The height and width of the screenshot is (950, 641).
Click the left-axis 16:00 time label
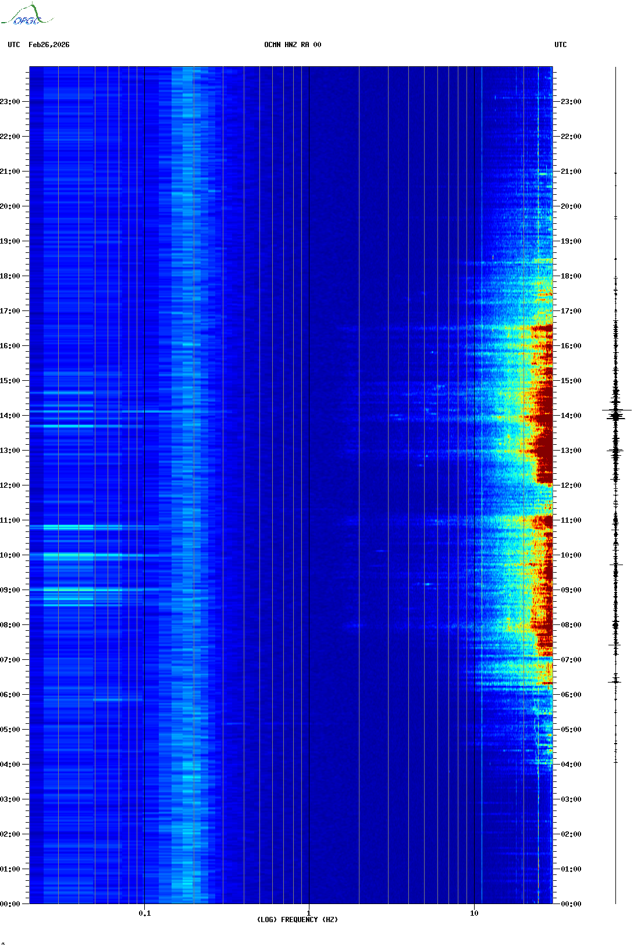tap(10, 346)
